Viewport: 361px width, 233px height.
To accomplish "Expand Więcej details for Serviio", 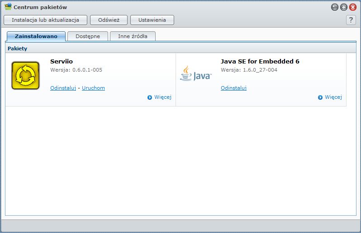I will 159,97.
